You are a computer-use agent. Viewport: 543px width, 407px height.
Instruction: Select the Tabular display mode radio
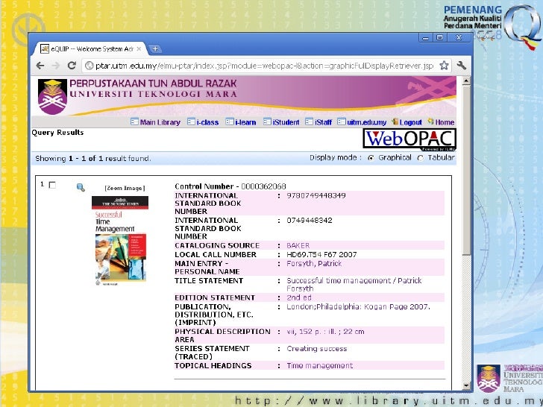[420, 158]
